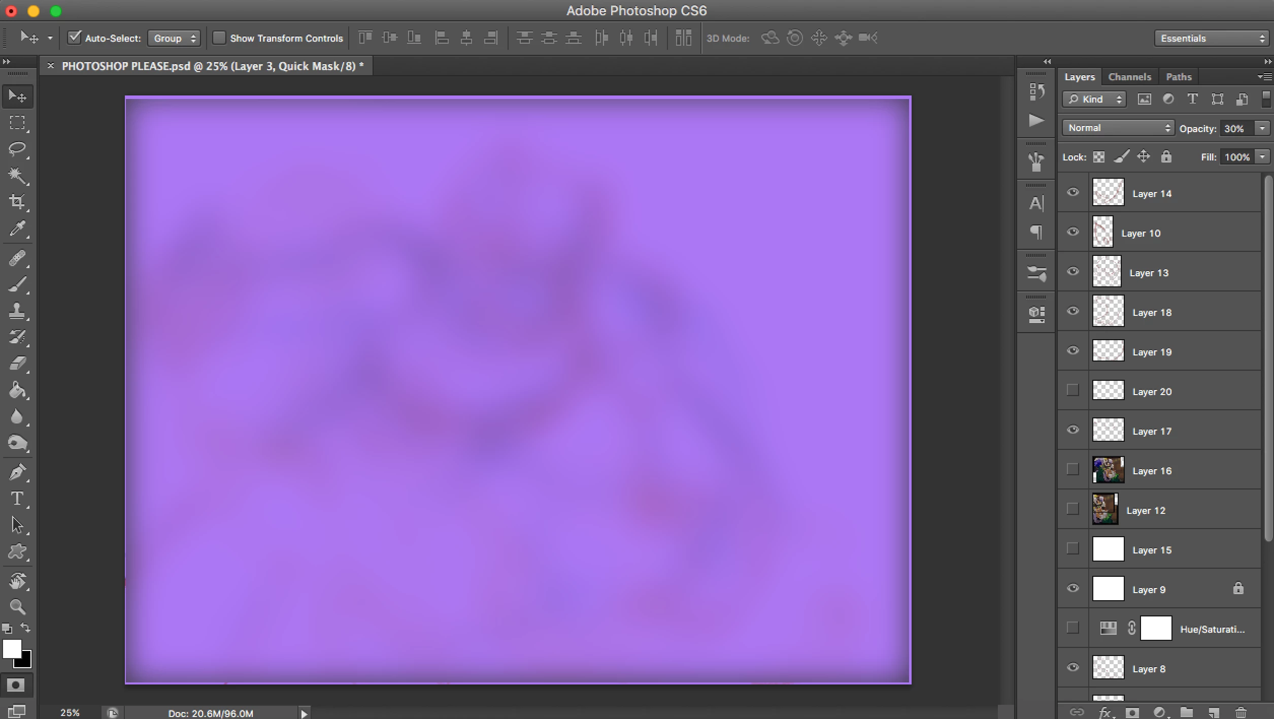Uncheck the Auto-Select checkbox
The height and width of the screenshot is (719, 1274).
click(x=75, y=38)
